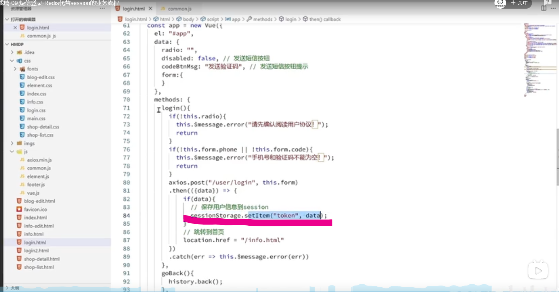Switch to the common.js tab

(x=176, y=9)
